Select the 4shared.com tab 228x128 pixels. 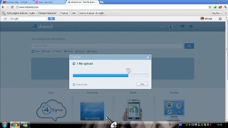pos(82,2)
